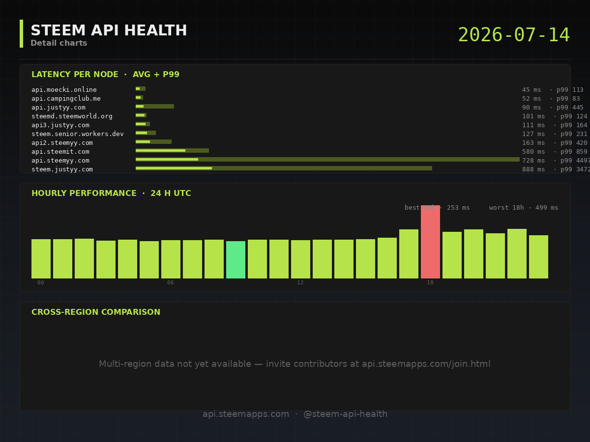This screenshot has width=590, height=442.
Task: Click the 'Multi-region data not yet available' message
Action: [295, 364]
